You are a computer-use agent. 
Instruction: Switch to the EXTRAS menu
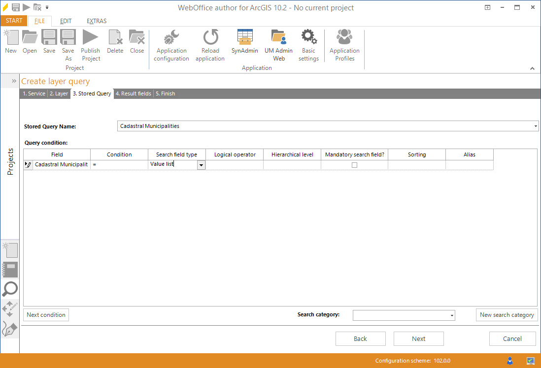[96, 21]
